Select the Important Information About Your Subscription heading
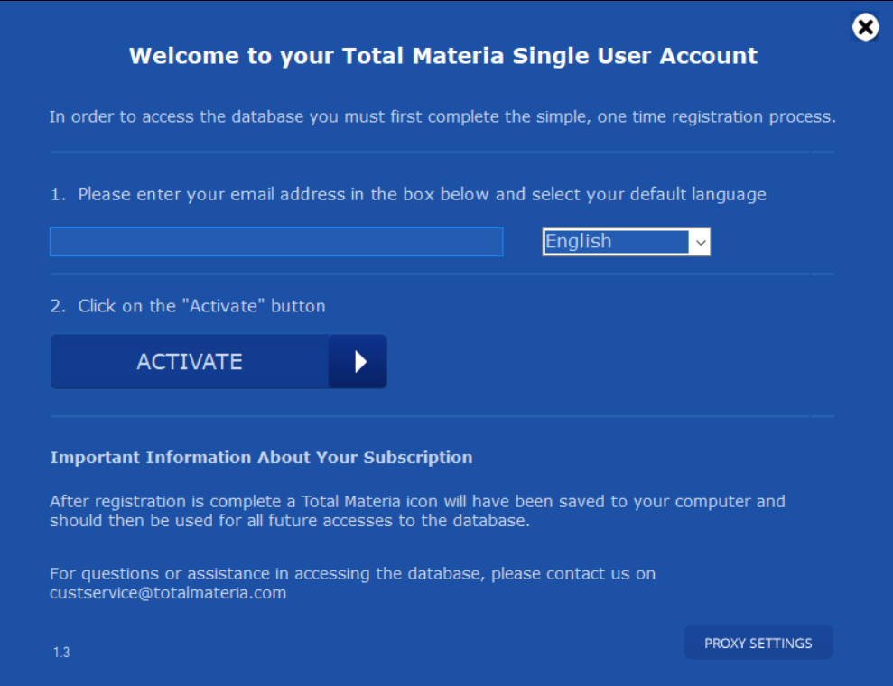 (x=261, y=457)
